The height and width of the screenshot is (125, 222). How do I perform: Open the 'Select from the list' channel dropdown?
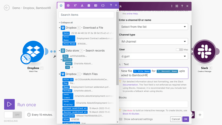[x=153, y=27]
